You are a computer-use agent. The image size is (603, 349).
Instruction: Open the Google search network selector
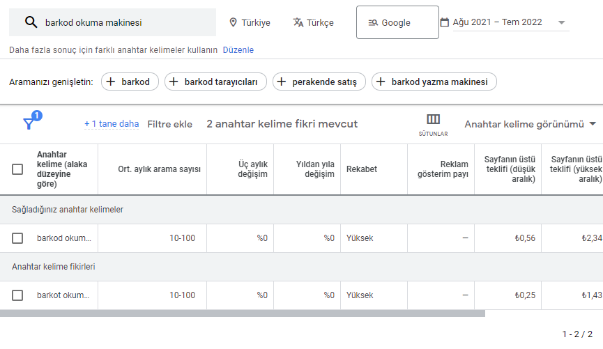pos(397,22)
